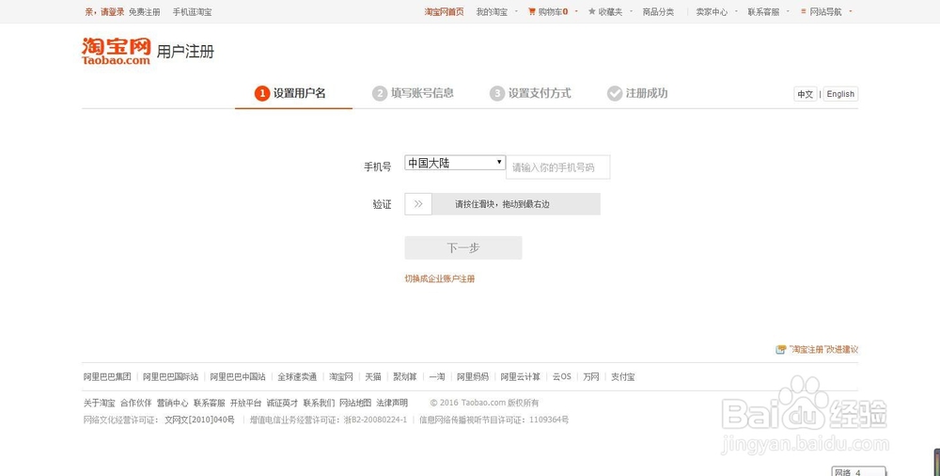Select the 填写账号信息 step tab
Viewport: 940px width, 476px height.
(x=413, y=94)
